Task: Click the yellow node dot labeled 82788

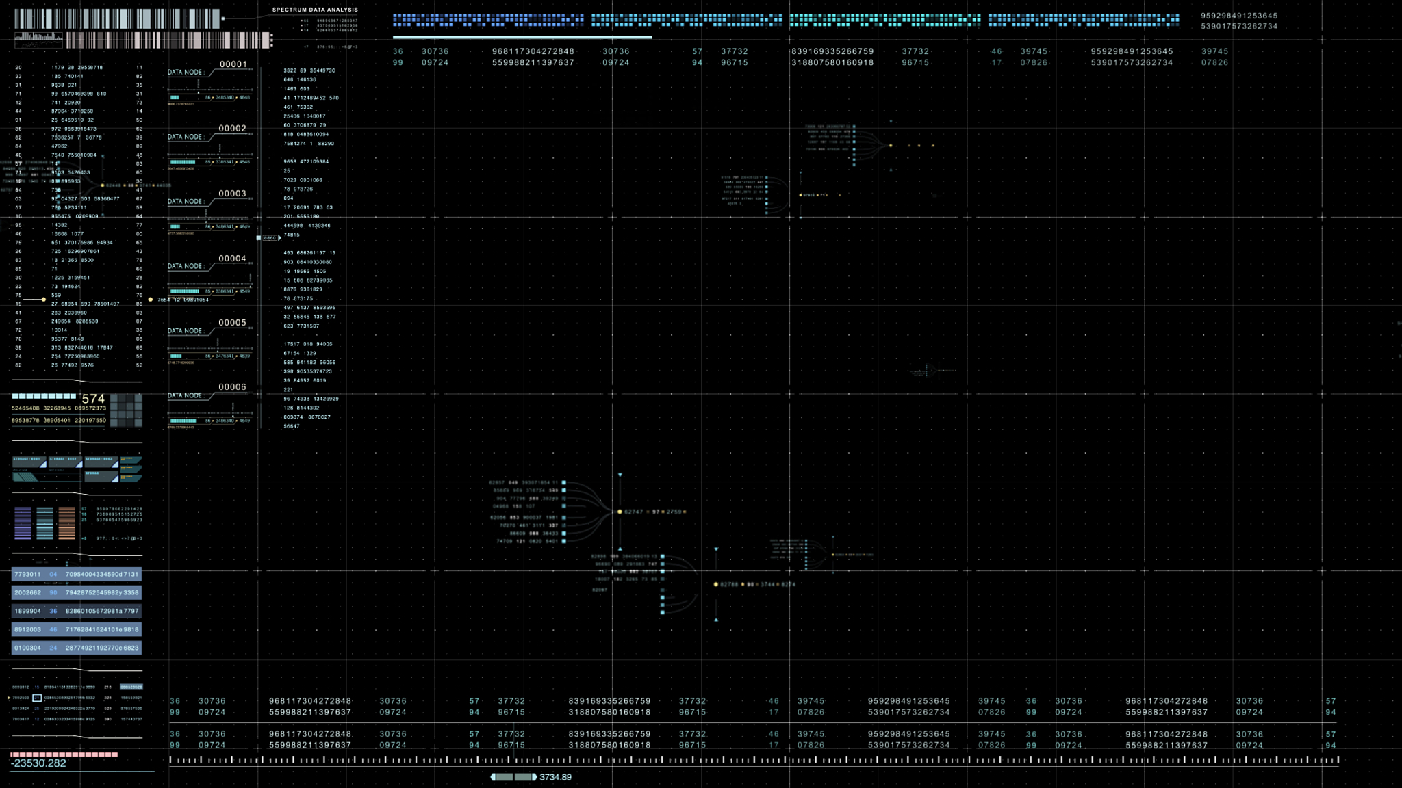Action: click(x=716, y=584)
